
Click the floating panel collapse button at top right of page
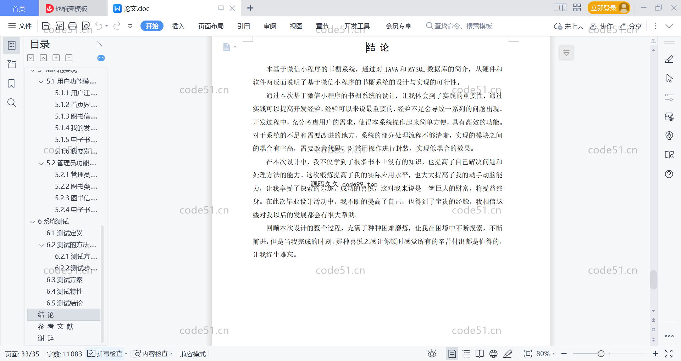(x=566, y=53)
